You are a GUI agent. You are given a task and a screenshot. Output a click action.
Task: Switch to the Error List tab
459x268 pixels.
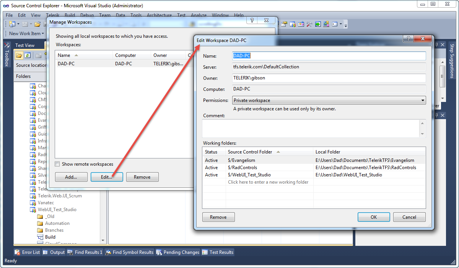pyautogui.click(x=27, y=252)
